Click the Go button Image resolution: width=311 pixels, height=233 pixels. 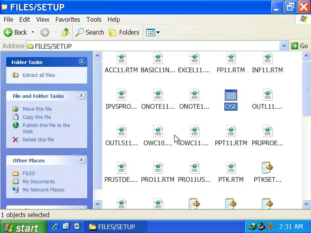299,46
